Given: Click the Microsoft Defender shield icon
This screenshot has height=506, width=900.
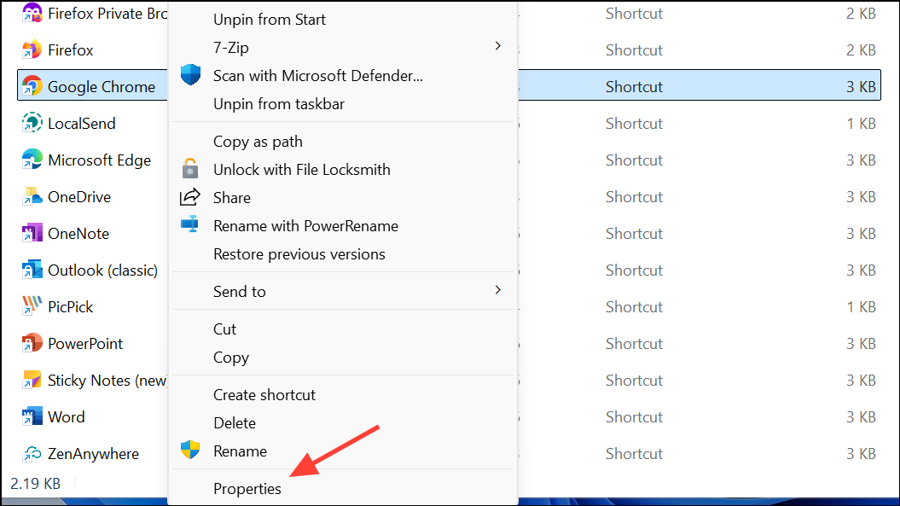Looking at the screenshot, I should click(190, 75).
